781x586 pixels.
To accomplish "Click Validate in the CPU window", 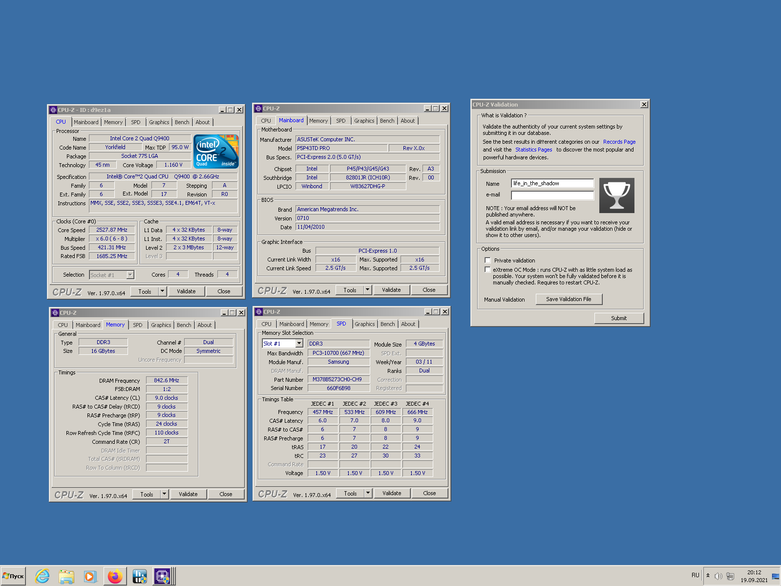I will point(186,291).
